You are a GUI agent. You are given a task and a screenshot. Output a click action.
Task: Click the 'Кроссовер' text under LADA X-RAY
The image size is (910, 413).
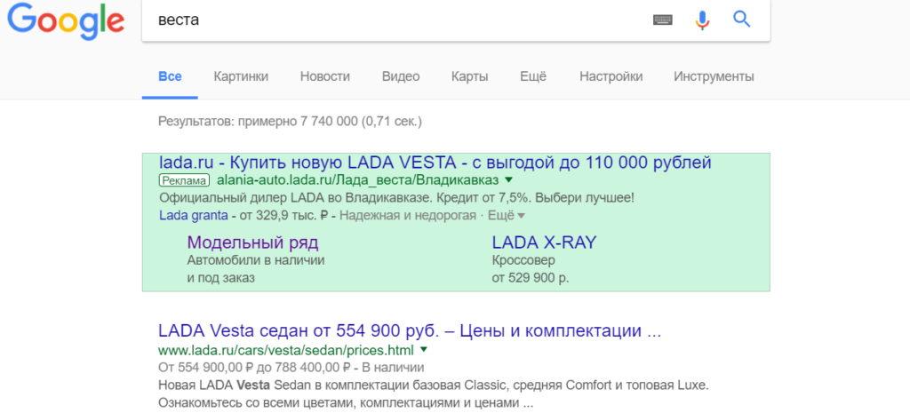523,260
